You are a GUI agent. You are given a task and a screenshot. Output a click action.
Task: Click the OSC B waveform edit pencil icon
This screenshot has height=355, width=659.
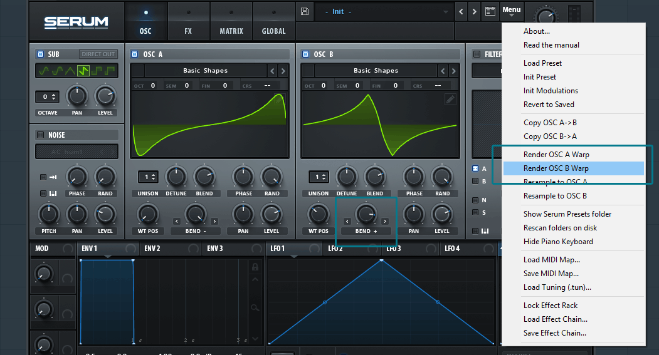click(450, 100)
